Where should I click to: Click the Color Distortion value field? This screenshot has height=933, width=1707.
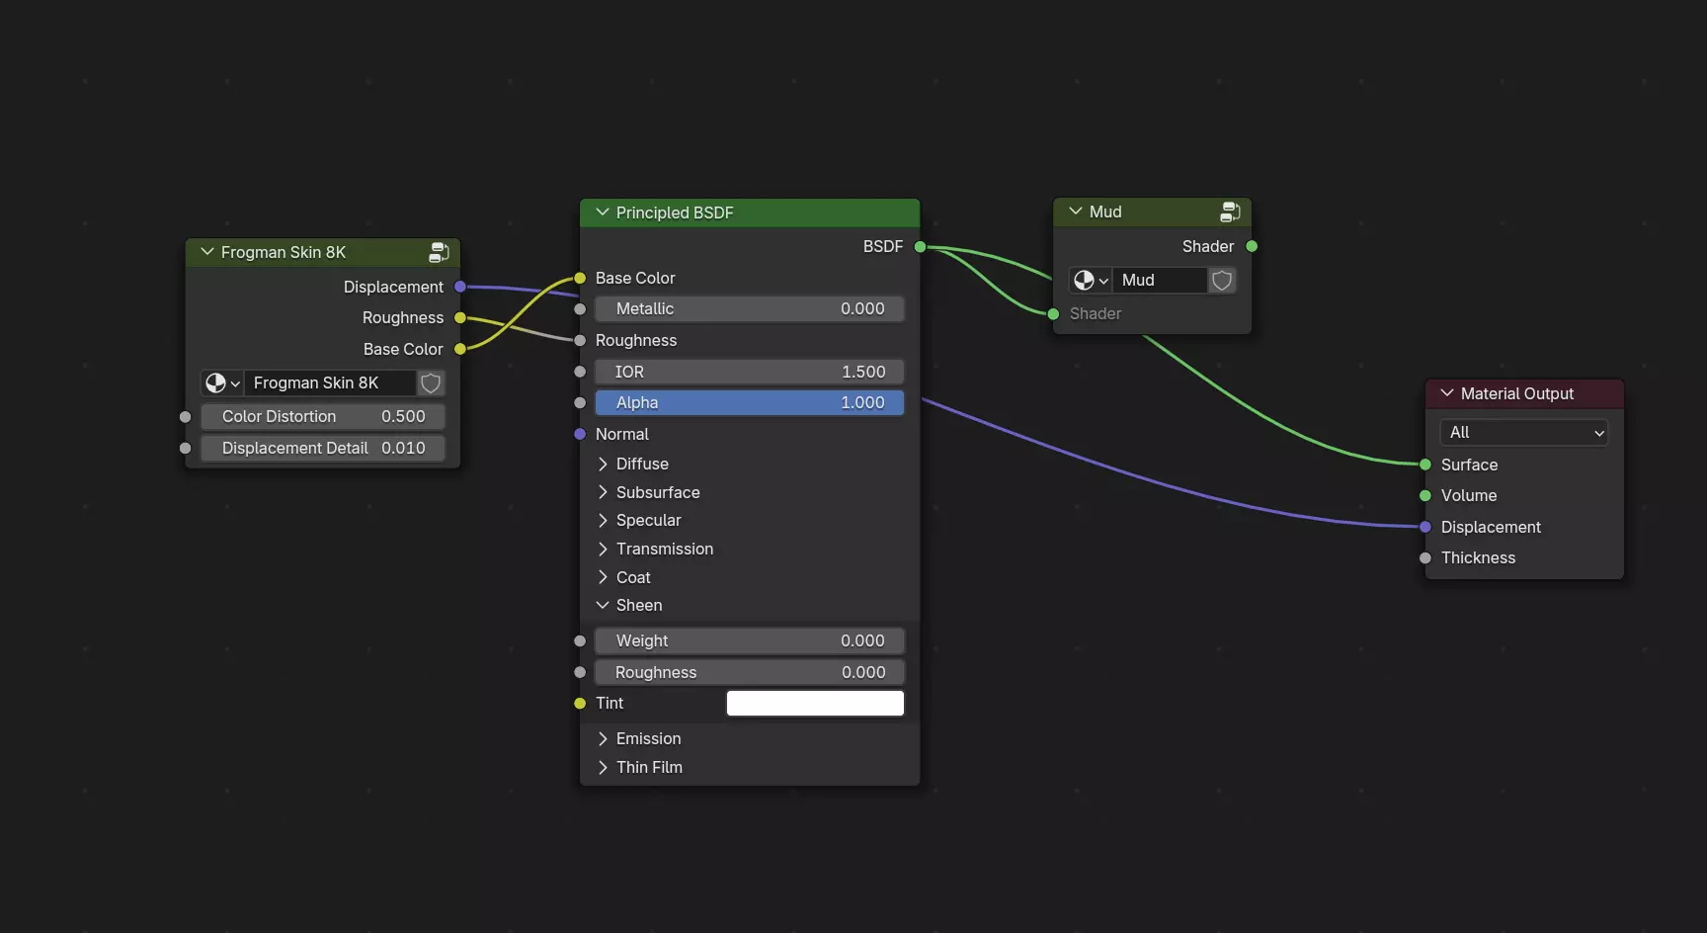click(x=323, y=417)
